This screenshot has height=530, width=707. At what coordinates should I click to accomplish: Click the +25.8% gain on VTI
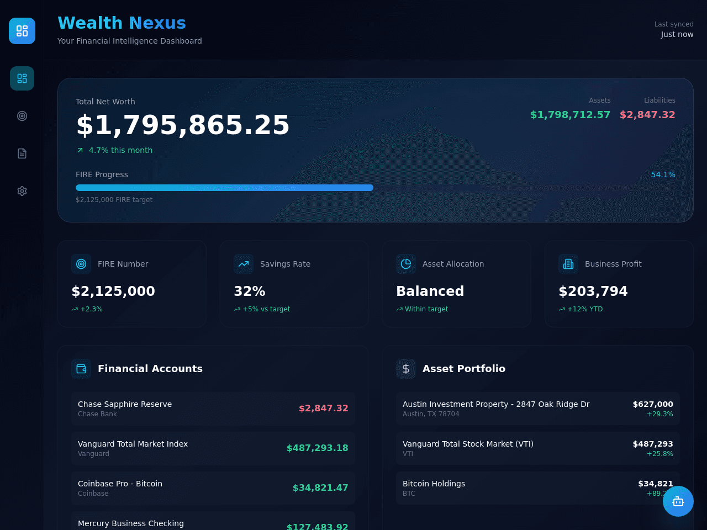[x=660, y=454]
